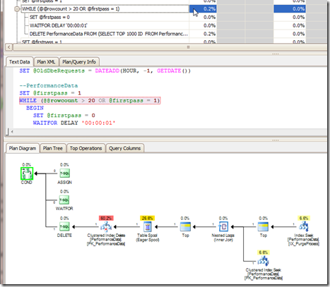Image resolution: width=330 pixels, height=287 pixels.
Task: Select the SET @firstpass = 0 row
Action: click(x=109, y=17)
